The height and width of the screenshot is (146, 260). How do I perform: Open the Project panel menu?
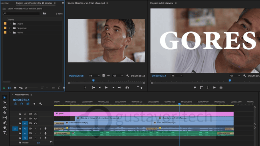tap(55, 3)
